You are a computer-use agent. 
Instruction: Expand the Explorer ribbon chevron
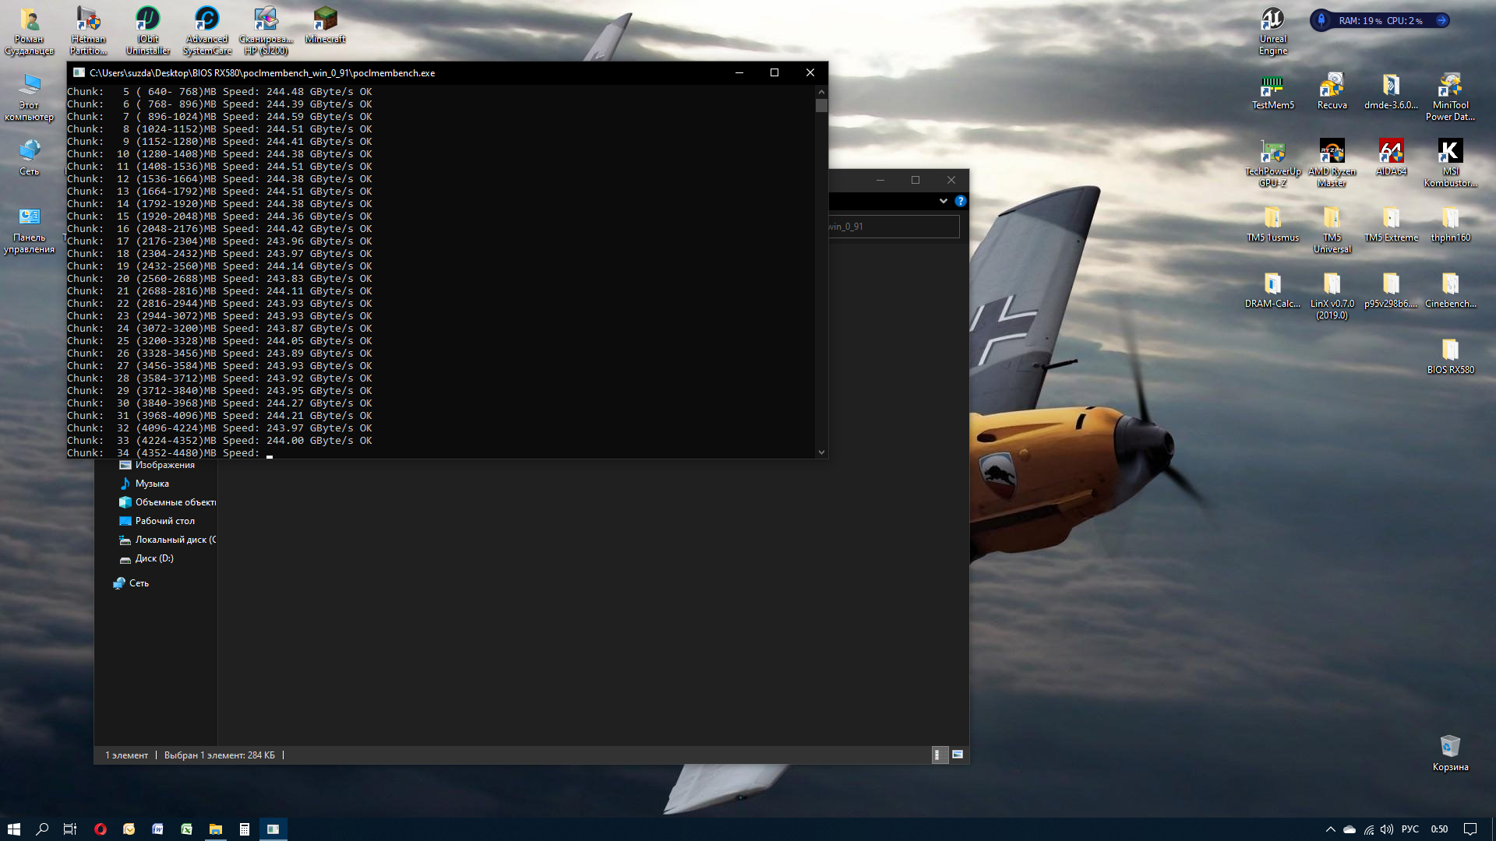click(x=943, y=201)
